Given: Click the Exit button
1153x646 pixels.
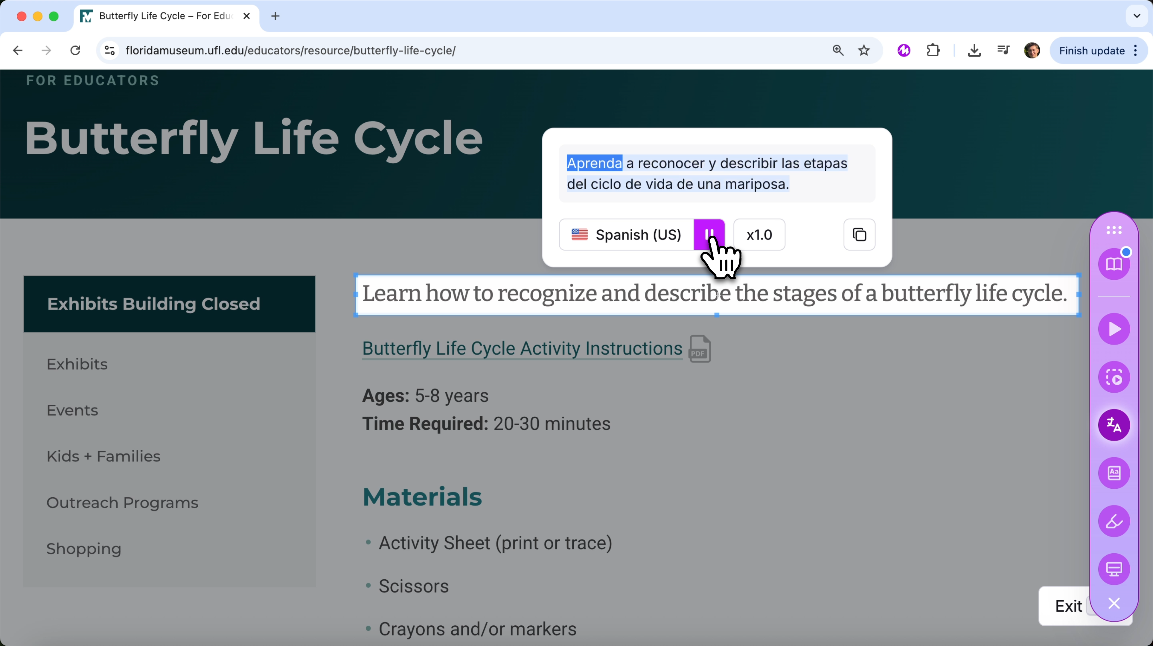Looking at the screenshot, I should [1068, 606].
